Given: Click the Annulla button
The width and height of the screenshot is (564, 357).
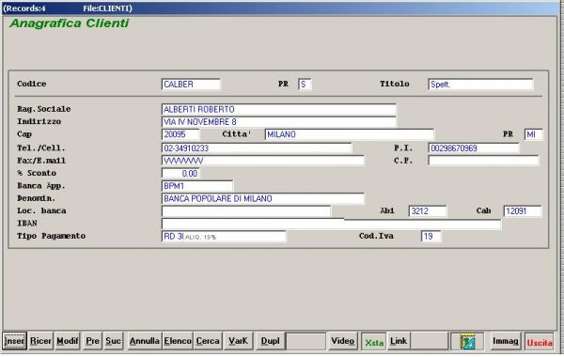Looking at the screenshot, I should (144, 341).
